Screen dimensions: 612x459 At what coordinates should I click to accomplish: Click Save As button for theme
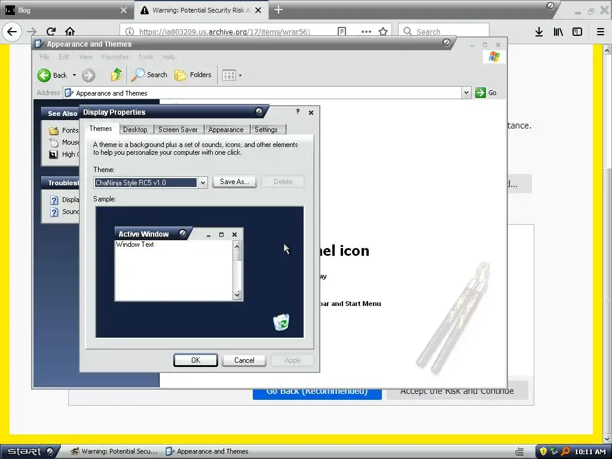pyautogui.click(x=234, y=182)
